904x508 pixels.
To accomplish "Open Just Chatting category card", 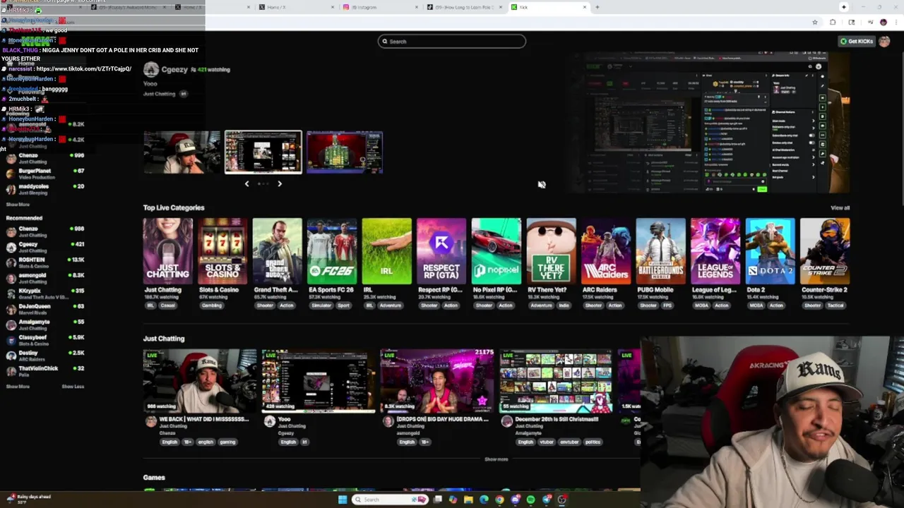I will point(168,251).
